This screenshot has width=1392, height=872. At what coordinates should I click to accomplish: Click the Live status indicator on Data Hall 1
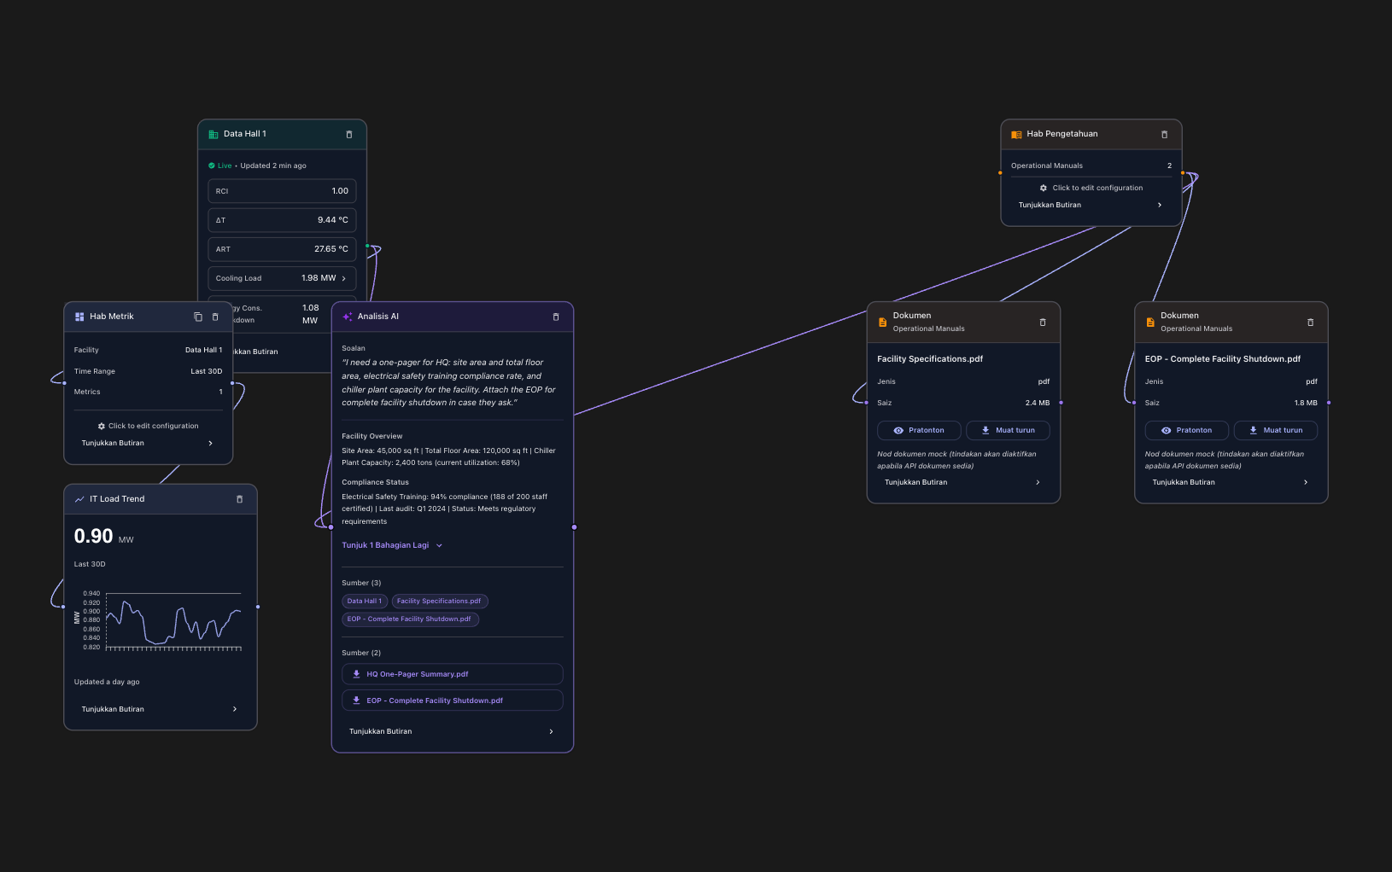tap(219, 165)
